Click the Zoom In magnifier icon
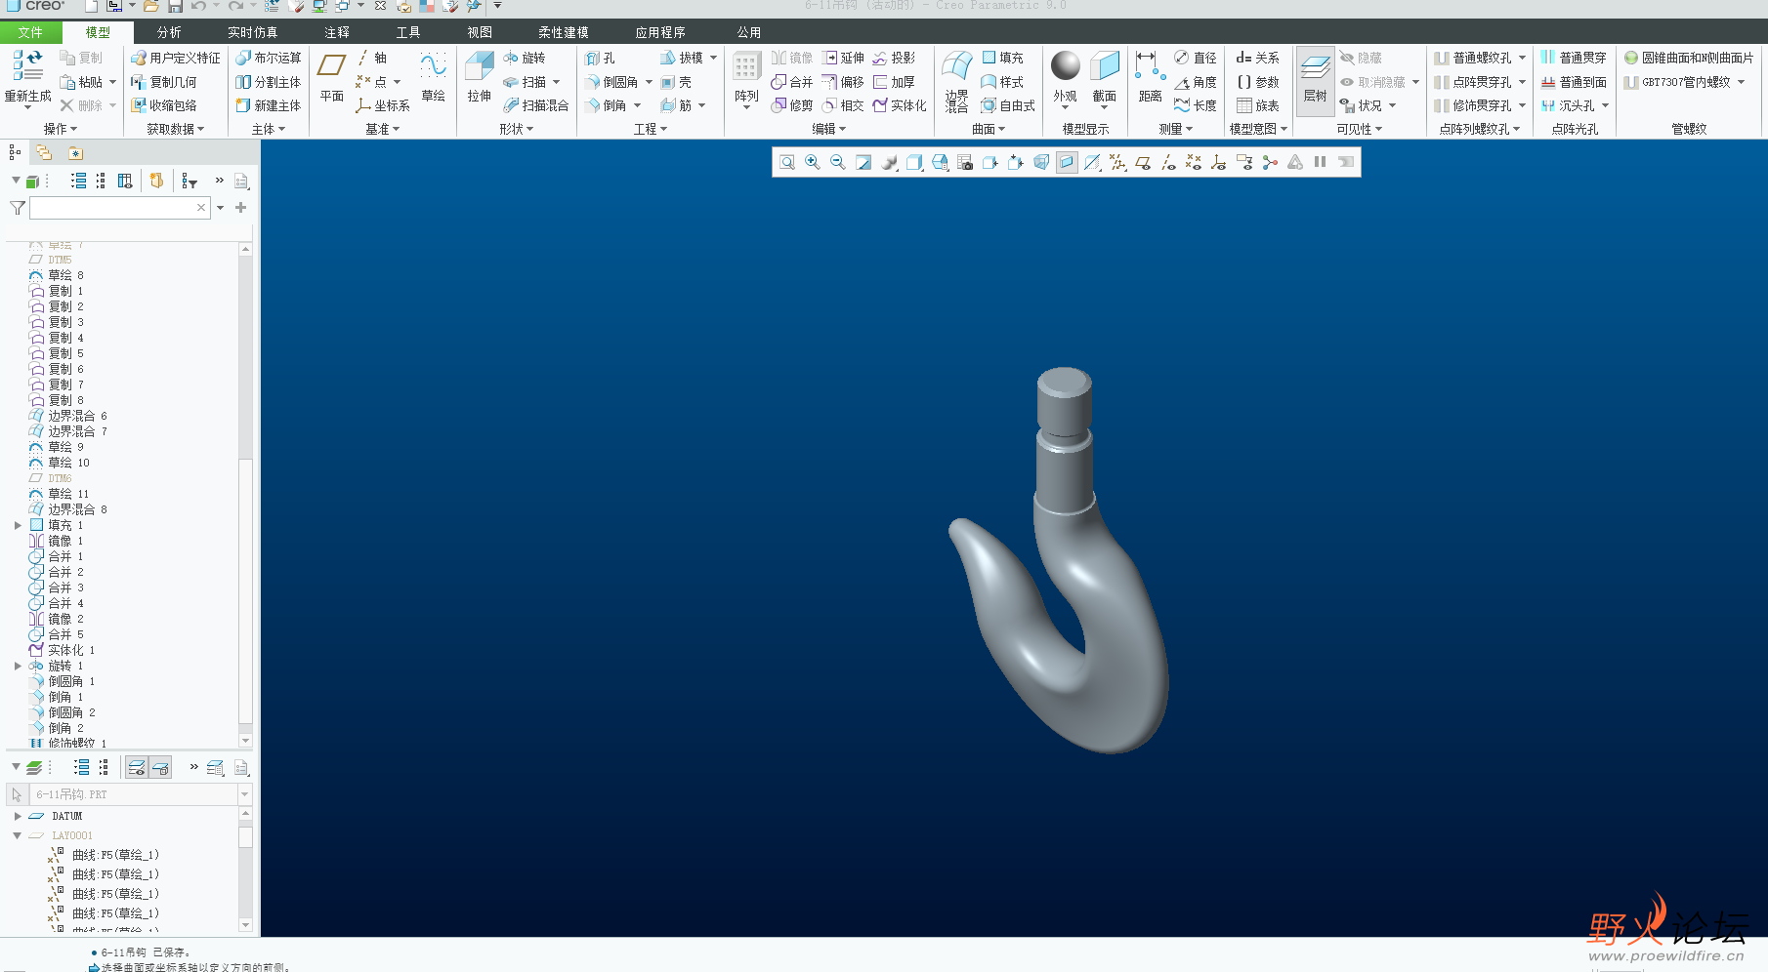 pos(812,162)
